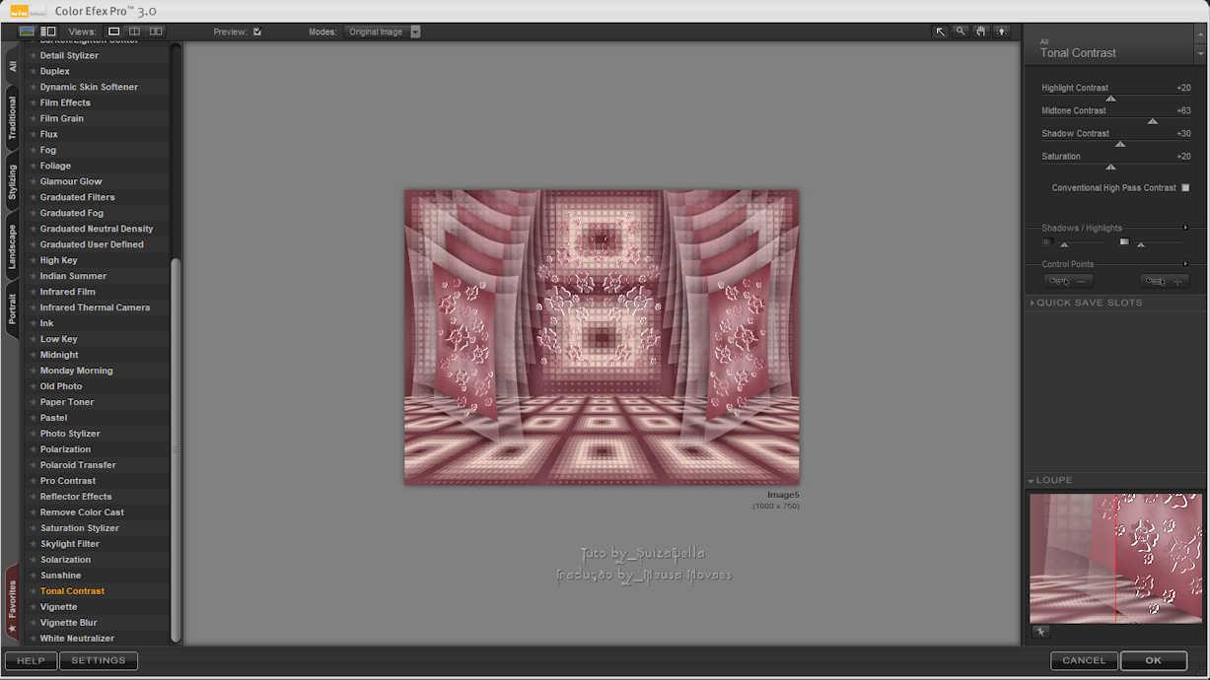1210x680 pixels.
Task: Favorite the Detail Stylizer filter star
Action: pos(34,55)
